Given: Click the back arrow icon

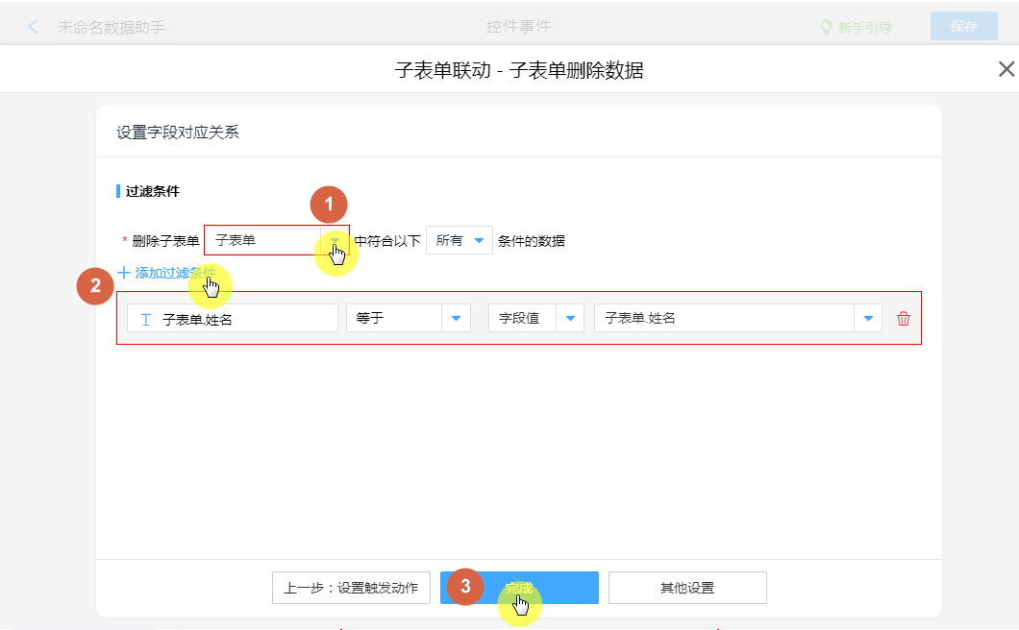Looking at the screenshot, I should pos(34,27).
